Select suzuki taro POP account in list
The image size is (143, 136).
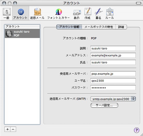[22, 33]
